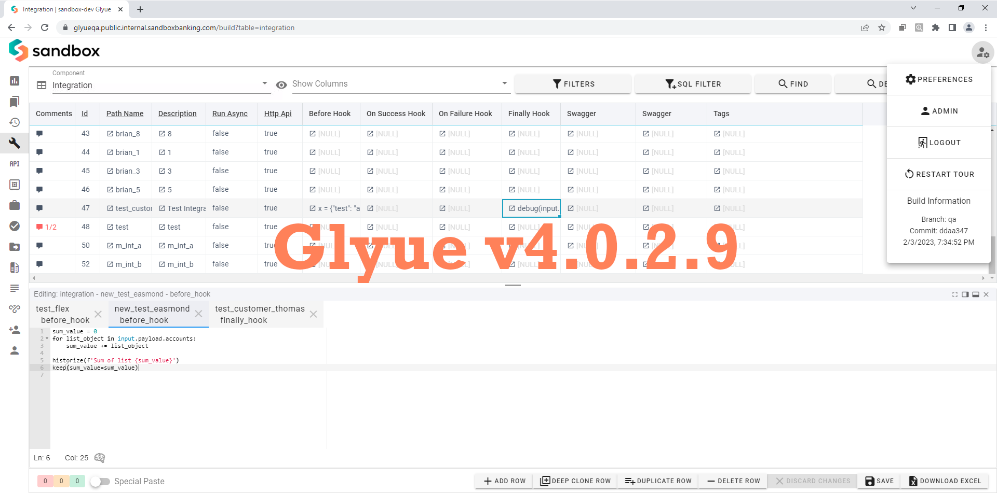Collapse code fold arrow on line 2
997x493 pixels.
pos(47,339)
